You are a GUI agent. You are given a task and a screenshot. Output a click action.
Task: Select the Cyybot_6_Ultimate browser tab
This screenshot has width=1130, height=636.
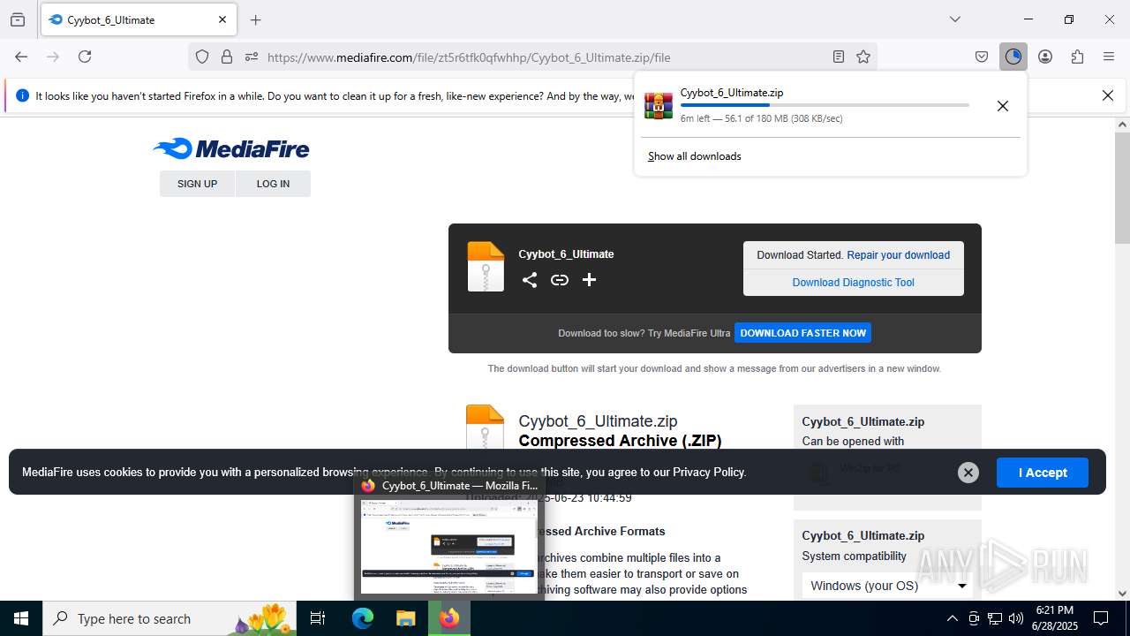pyautogui.click(x=139, y=19)
